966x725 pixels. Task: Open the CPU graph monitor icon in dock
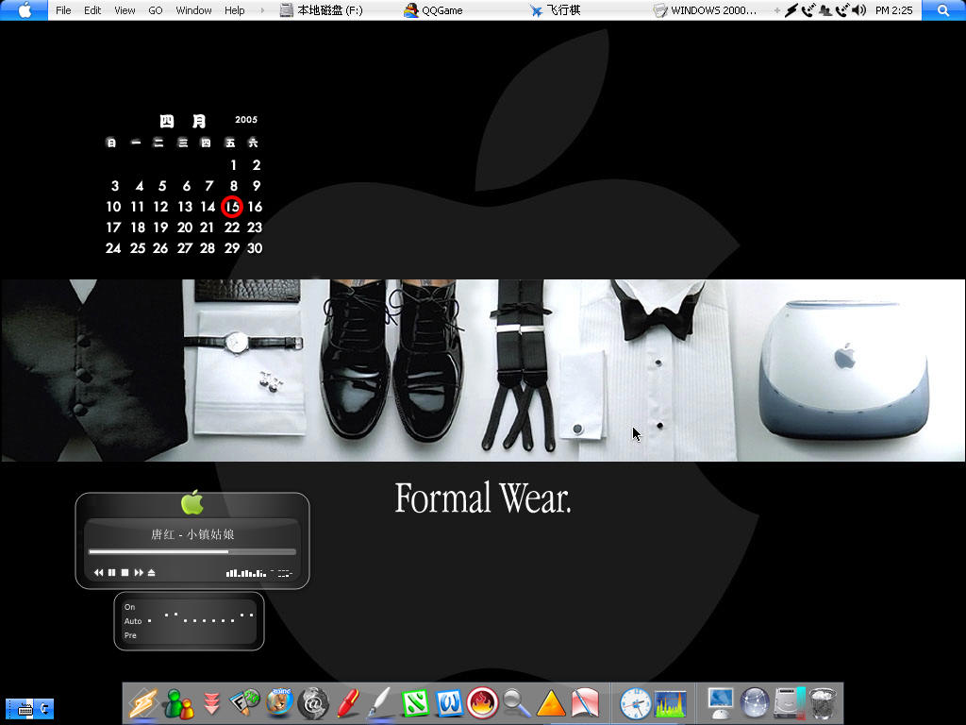coord(671,704)
